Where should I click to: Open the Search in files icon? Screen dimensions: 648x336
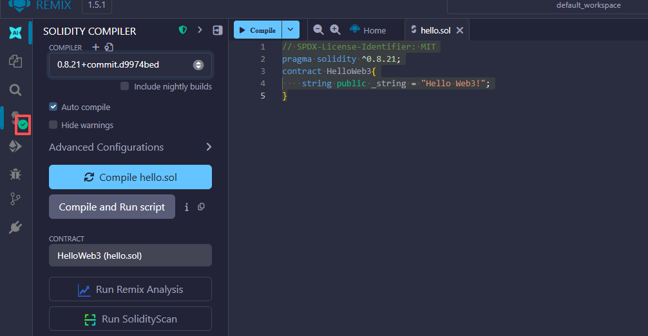15,89
